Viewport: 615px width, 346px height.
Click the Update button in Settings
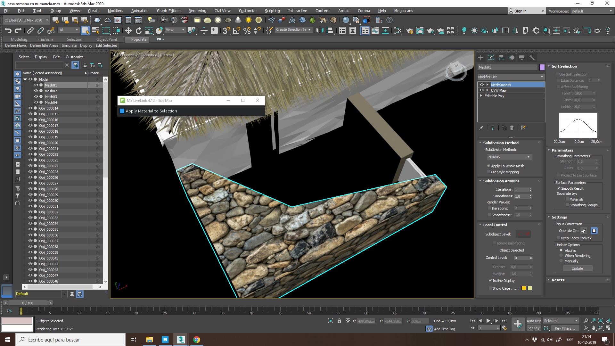[x=577, y=268]
